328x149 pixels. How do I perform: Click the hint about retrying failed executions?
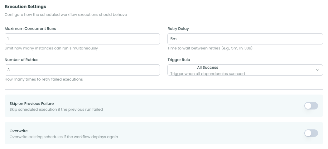pos(44,79)
